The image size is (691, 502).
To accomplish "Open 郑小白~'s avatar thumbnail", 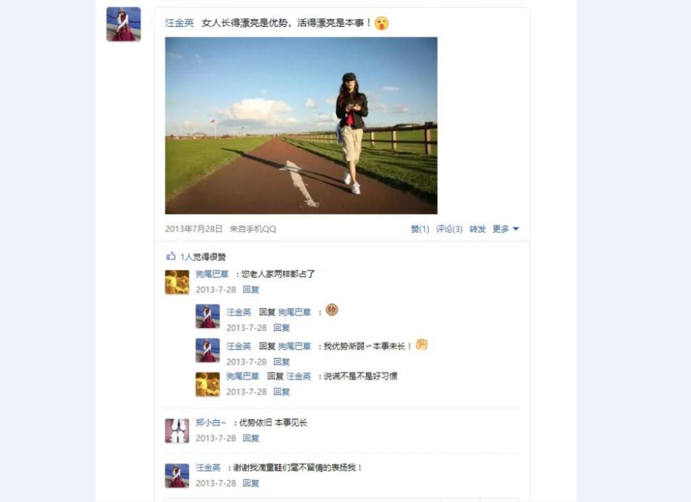I will click(x=177, y=431).
